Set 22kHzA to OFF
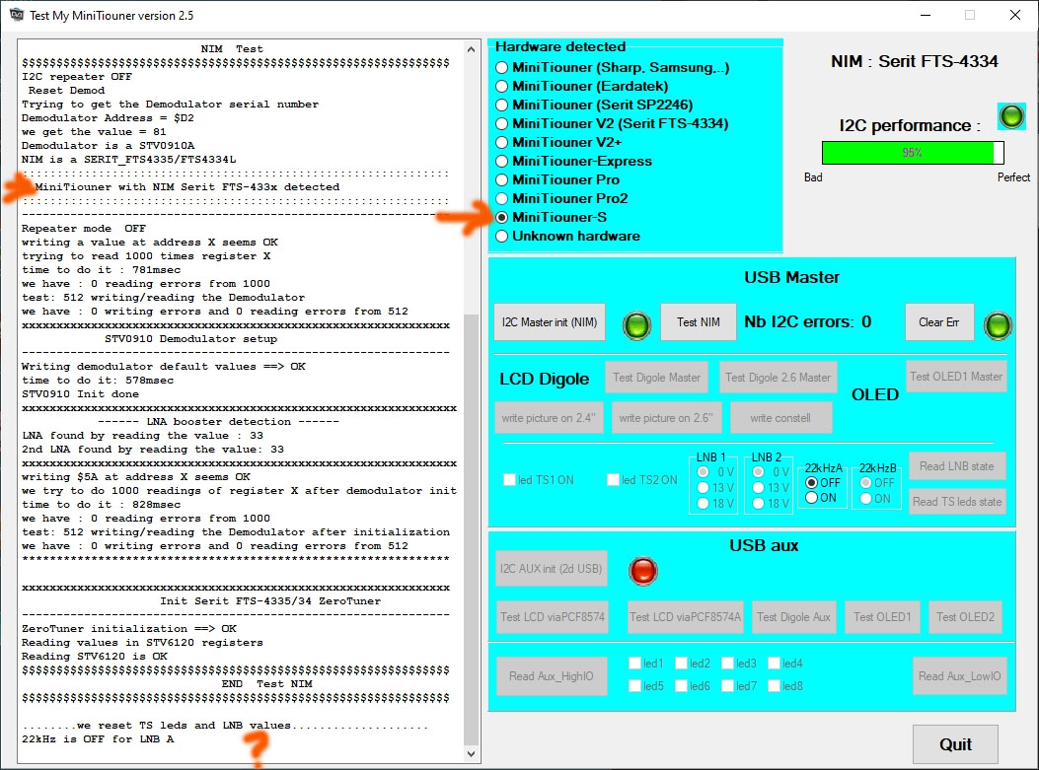Screen dimensions: 1039x770 pos(811,483)
